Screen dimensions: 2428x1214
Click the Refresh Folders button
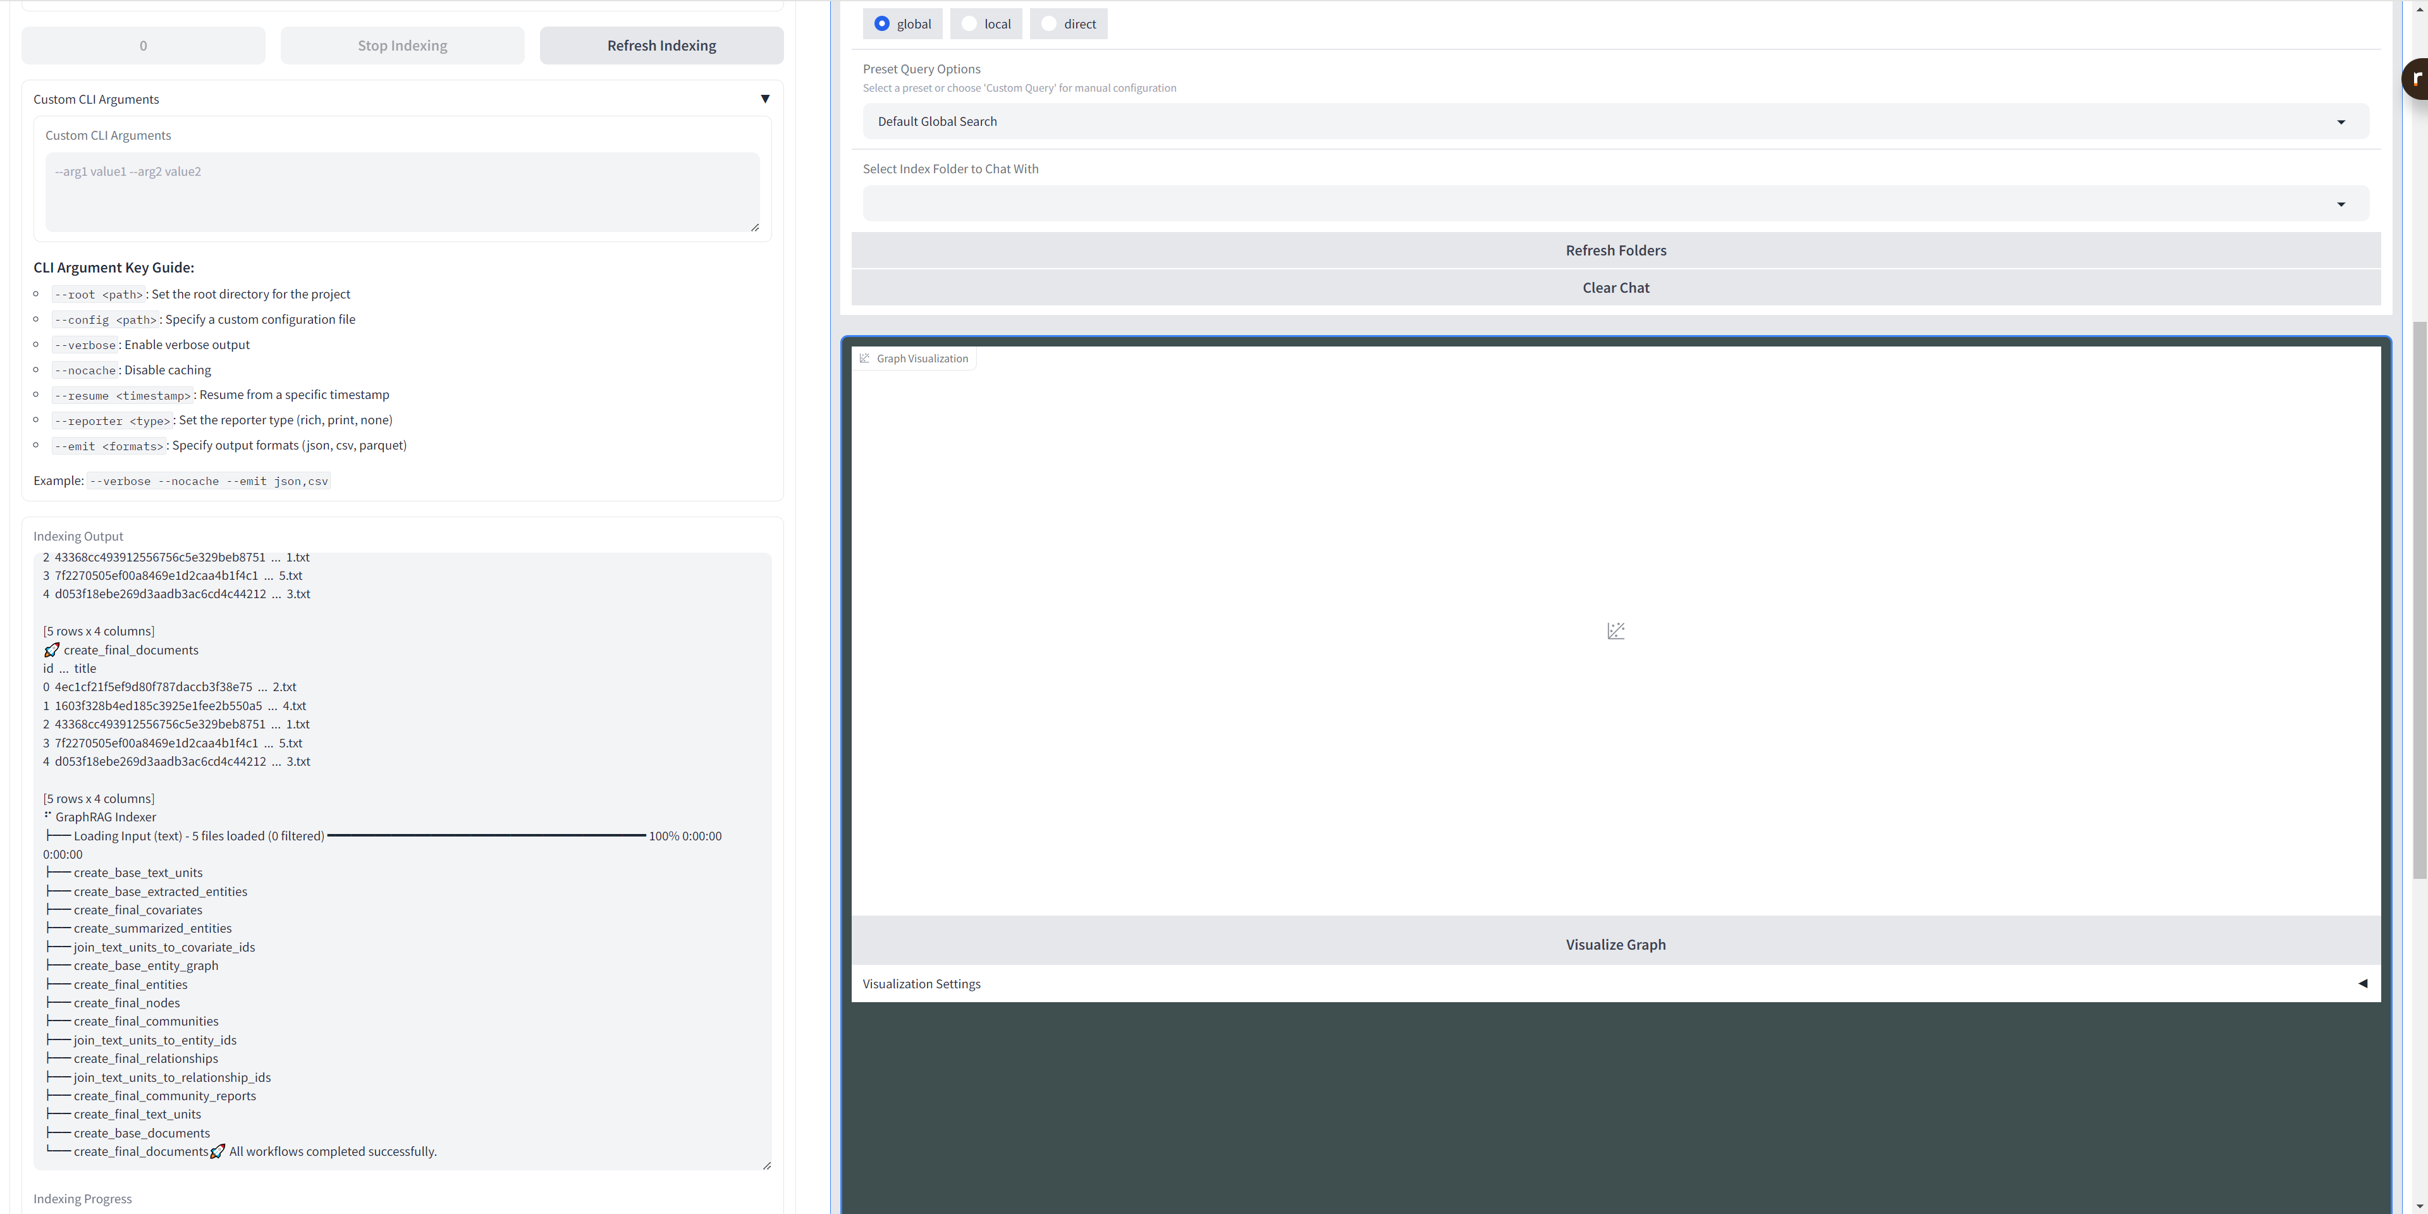coord(1616,251)
